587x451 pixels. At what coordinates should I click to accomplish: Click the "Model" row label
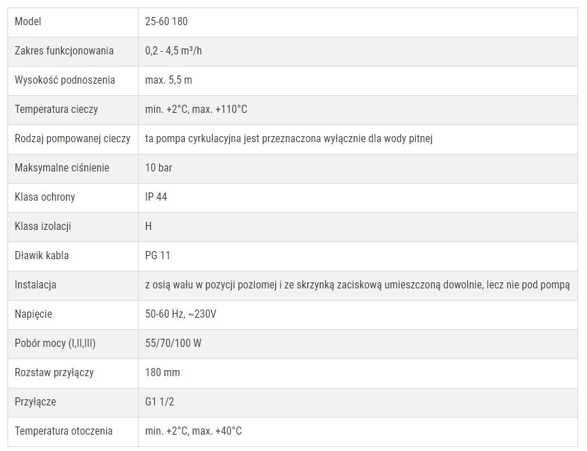pos(28,22)
